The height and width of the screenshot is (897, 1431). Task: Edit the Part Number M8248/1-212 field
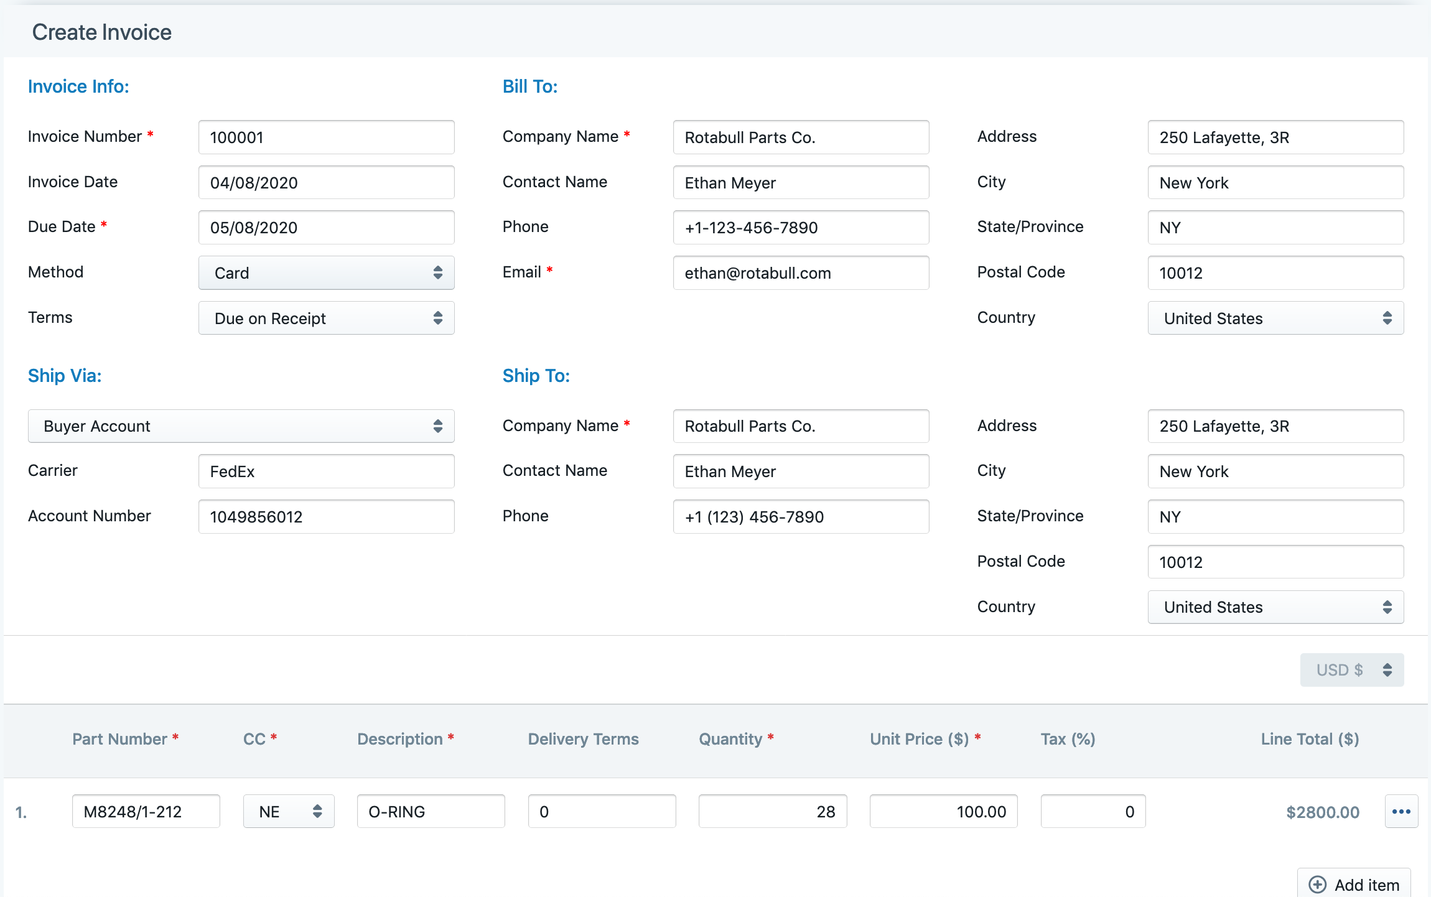coord(146,811)
